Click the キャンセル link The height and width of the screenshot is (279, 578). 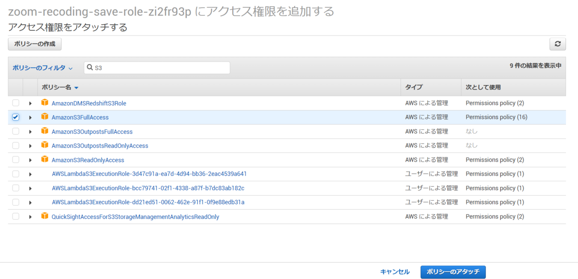click(395, 271)
